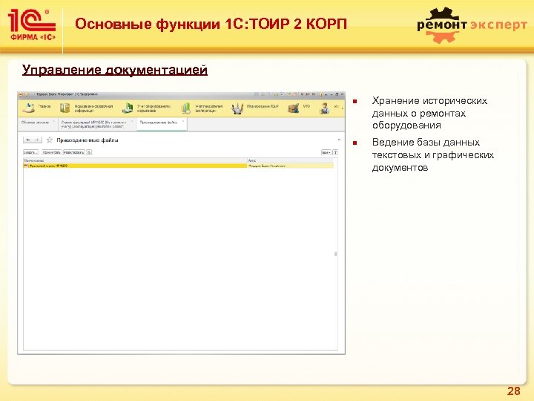Close the Объекты ремонта tab

(54, 121)
